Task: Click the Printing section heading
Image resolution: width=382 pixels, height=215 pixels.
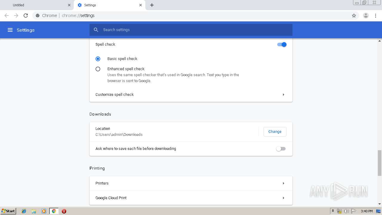Action: tap(97, 168)
